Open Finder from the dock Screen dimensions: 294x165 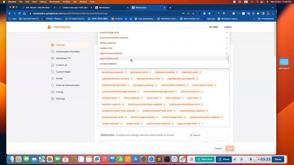pyautogui.click(x=11, y=159)
